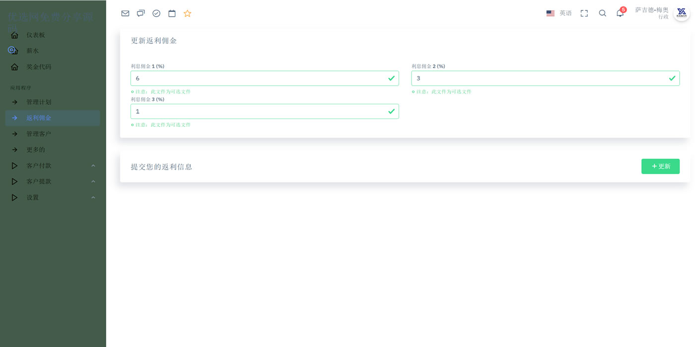The image size is (695, 347).
Task: Click the checkmark tasks icon
Action: point(156,13)
